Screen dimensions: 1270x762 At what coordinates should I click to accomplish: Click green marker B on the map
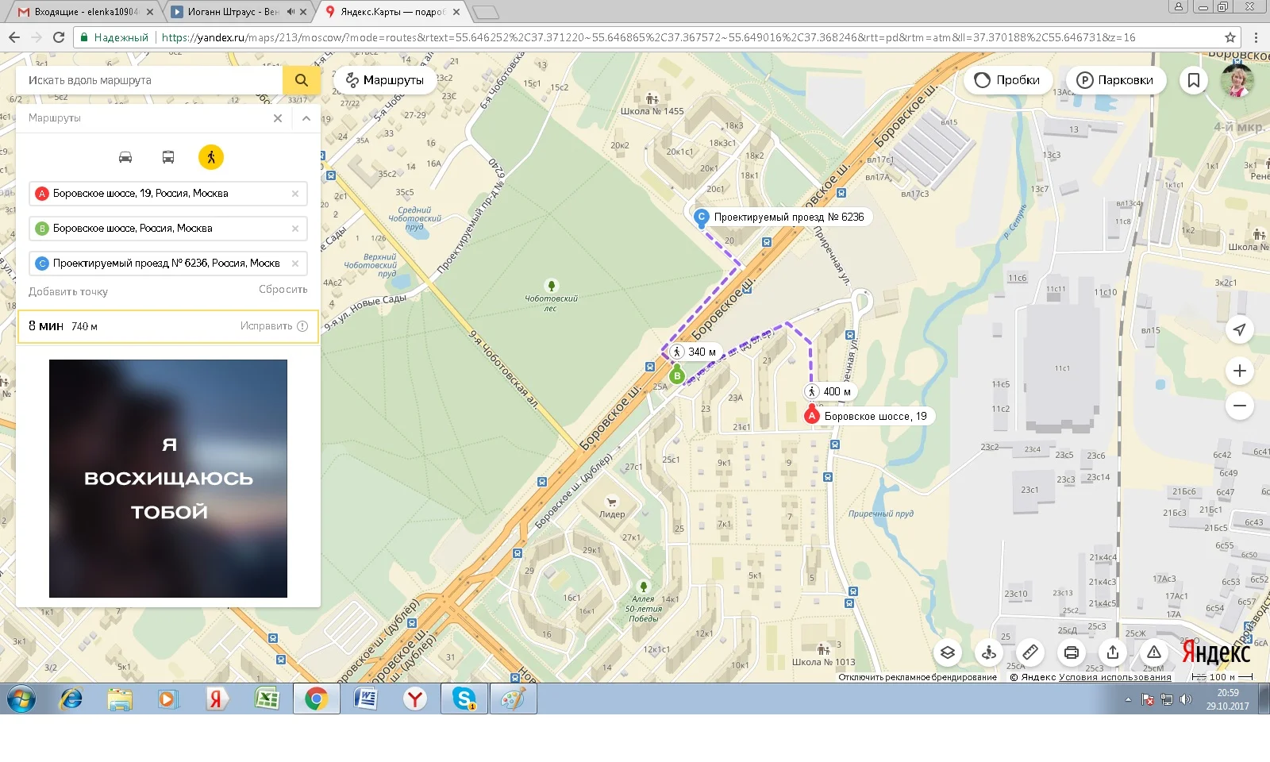coord(677,375)
